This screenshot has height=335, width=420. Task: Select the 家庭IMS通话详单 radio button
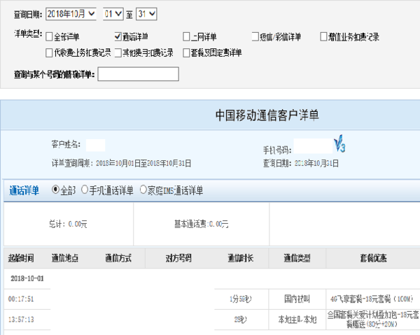pos(143,190)
